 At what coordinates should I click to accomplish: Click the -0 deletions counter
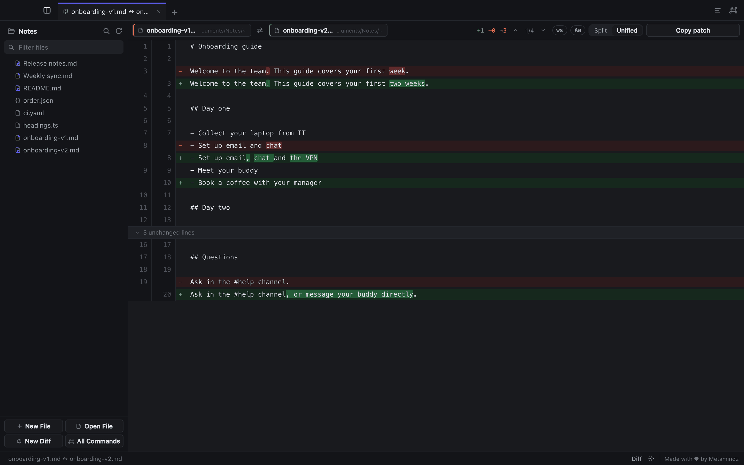coord(492,30)
